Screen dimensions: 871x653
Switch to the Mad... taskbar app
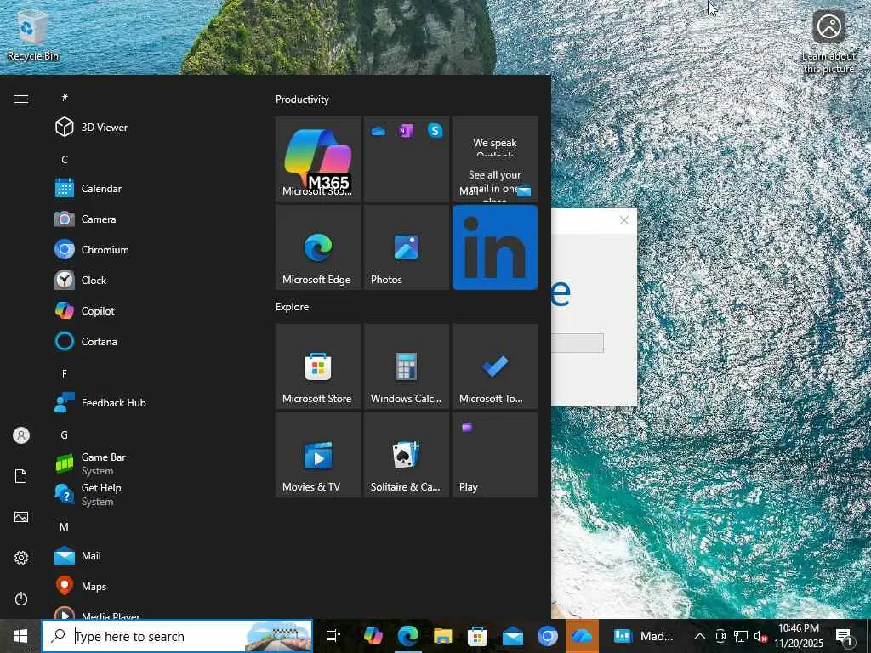coord(643,636)
